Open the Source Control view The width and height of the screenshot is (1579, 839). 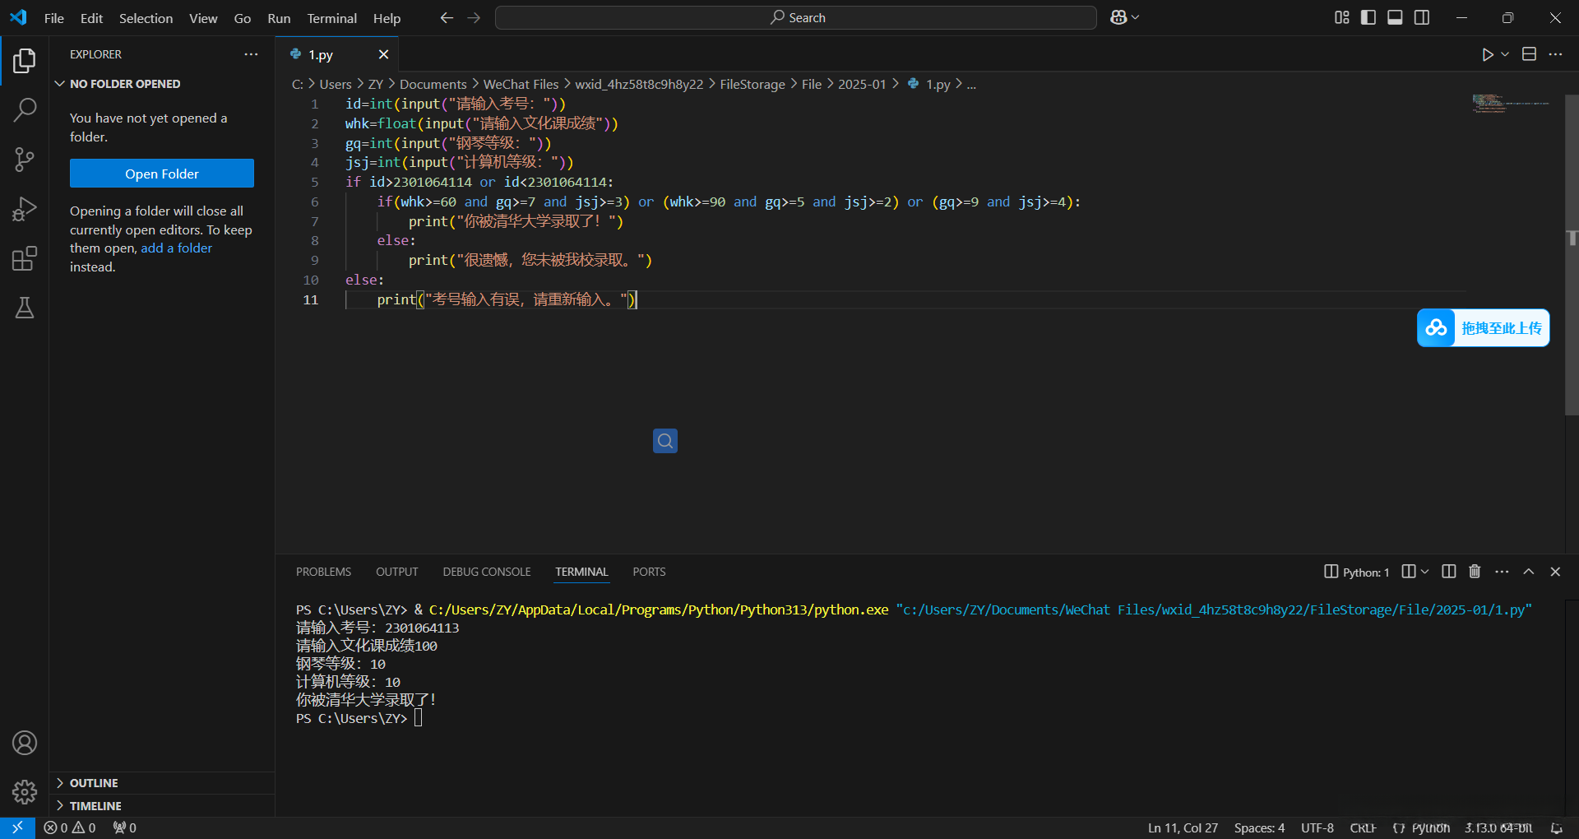(25, 160)
